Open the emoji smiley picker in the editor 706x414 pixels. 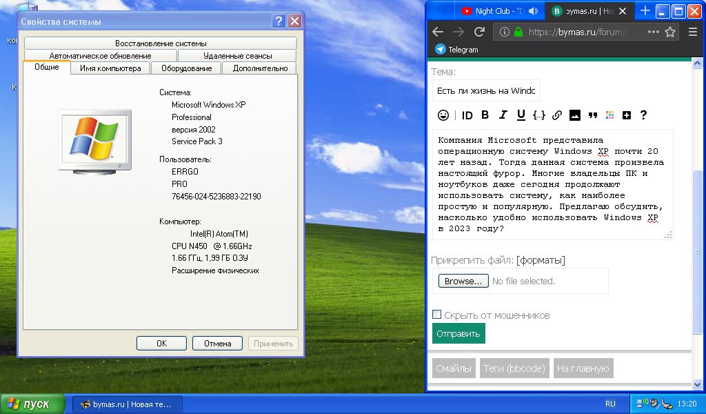pyautogui.click(x=443, y=115)
